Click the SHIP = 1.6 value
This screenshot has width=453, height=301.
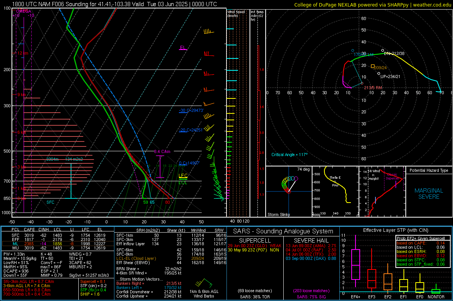89,294
